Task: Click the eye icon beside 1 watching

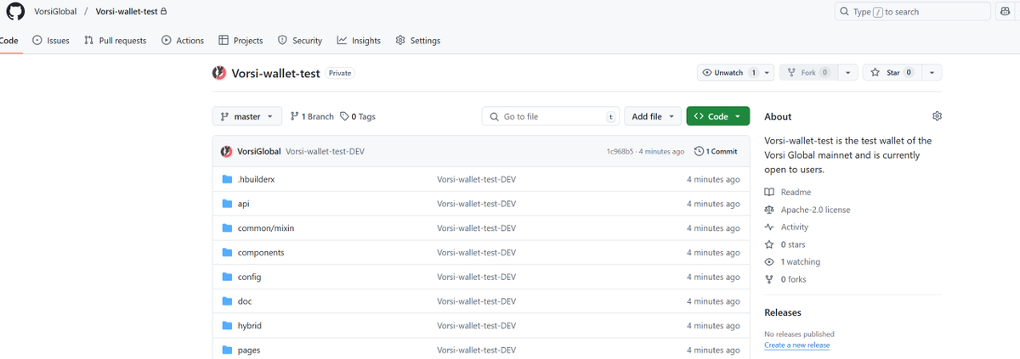Action: 769,262
